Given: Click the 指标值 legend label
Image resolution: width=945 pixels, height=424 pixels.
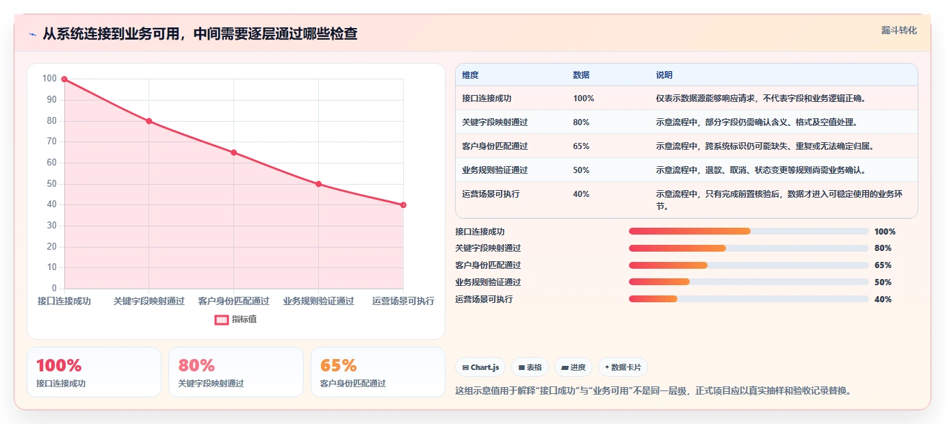Looking at the screenshot, I should 244,319.
